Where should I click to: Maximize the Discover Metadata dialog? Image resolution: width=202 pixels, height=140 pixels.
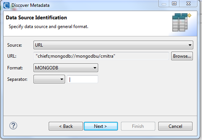[x=174, y=3]
